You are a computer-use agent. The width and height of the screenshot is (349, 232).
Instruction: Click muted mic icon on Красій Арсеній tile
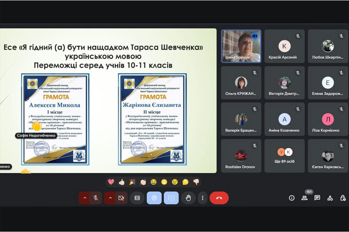click(x=298, y=36)
